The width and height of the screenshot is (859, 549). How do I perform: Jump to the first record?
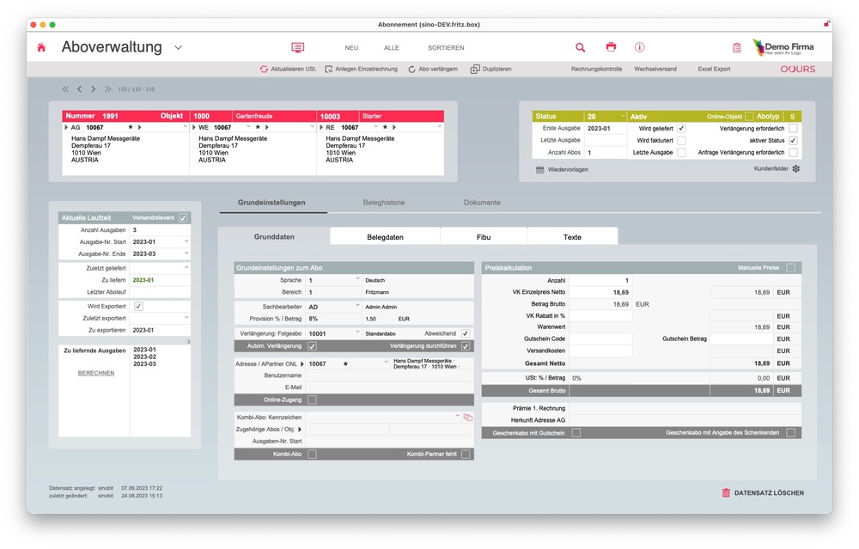(65, 88)
